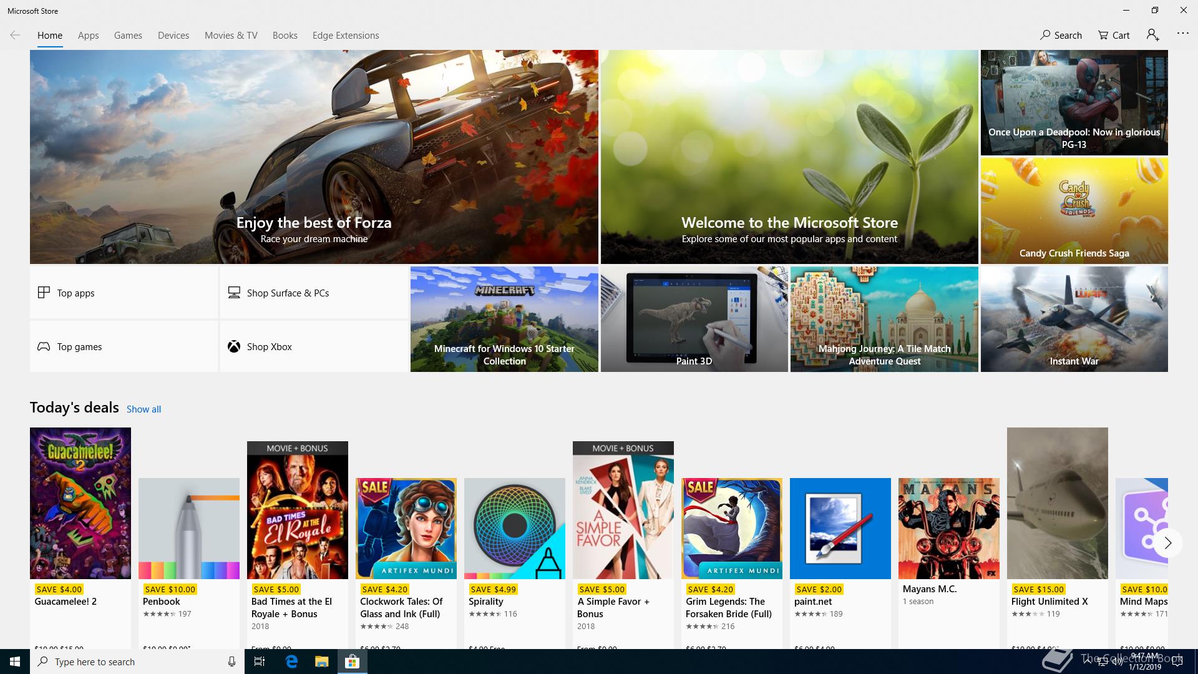Image resolution: width=1198 pixels, height=674 pixels.
Task: Open Candy Crush Friends Saga tile
Action: click(1074, 210)
